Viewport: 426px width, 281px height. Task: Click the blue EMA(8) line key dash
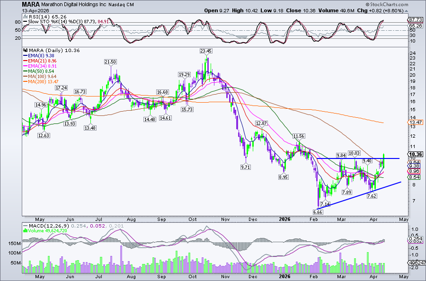point(26,56)
